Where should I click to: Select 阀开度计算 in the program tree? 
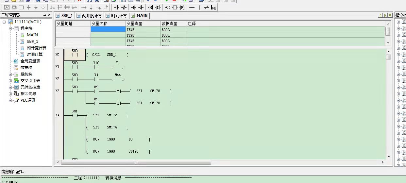tap(36, 48)
